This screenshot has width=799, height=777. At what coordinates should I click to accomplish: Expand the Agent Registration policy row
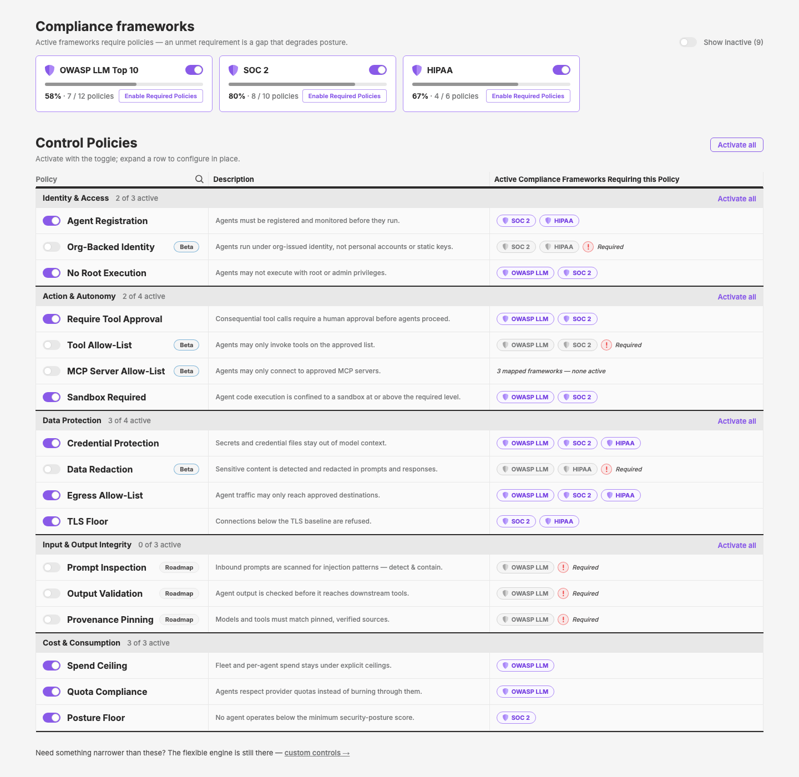[x=399, y=221]
